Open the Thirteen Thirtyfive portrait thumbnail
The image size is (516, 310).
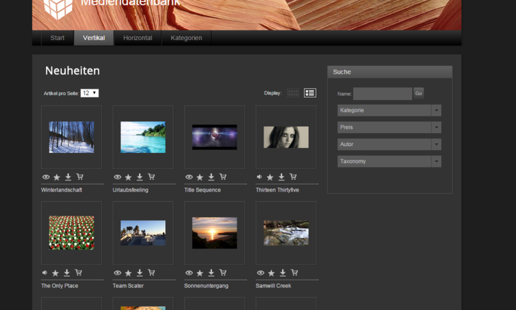coord(286,137)
